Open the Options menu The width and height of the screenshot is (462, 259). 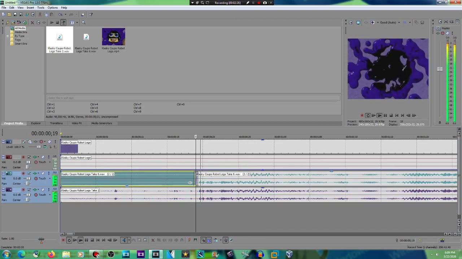coord(52,8)
